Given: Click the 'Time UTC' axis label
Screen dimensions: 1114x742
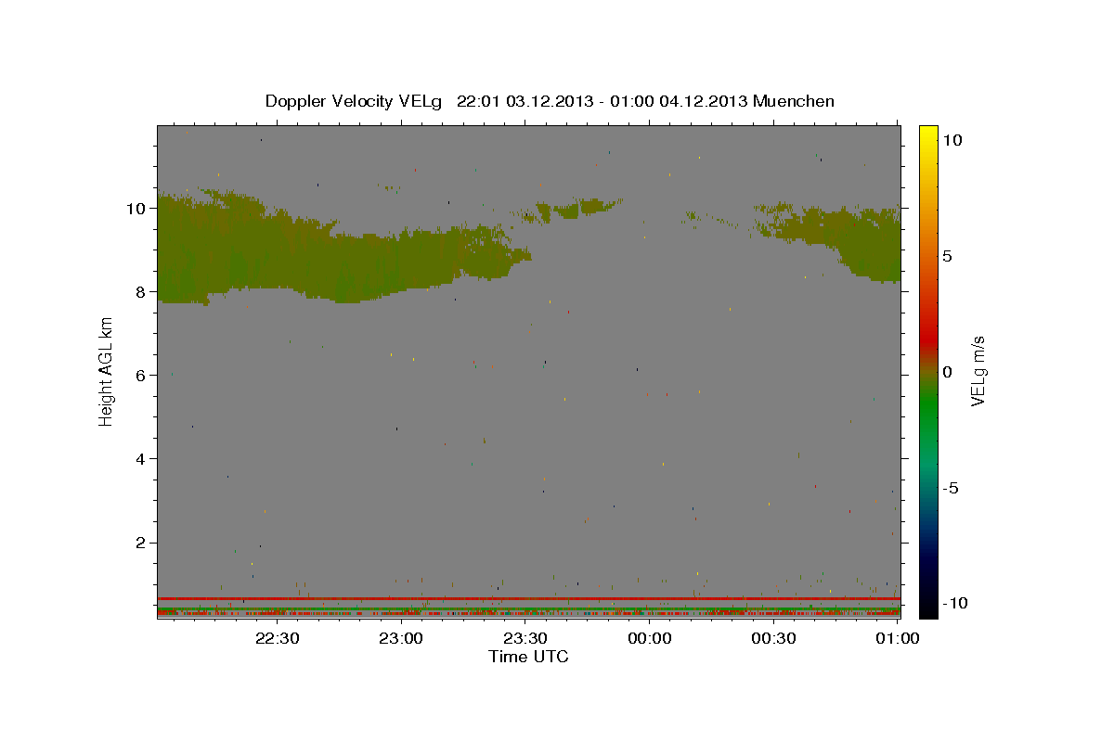Looking at the screenshot, I should (528, 657).
